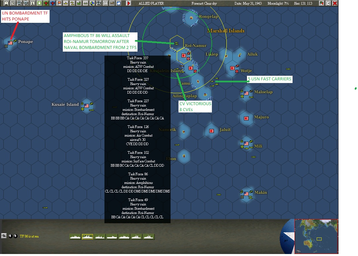
Task: Click the 'TF 86 is at sea' status text
Action: pos(29,236)
